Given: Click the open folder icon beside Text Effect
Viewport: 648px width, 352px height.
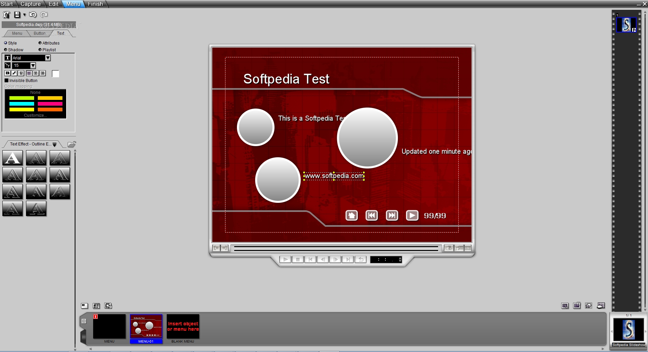Looking at the screenshot, I should pos(72,144).
